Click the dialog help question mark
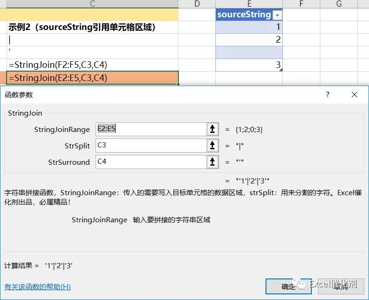The width and height of the screenshot is (369, 300). 328,95
